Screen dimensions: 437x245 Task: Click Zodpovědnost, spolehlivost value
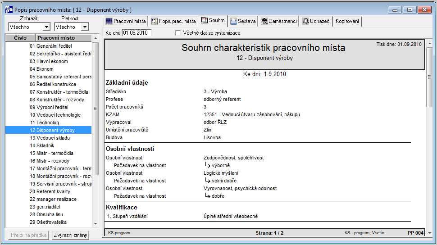233,158
